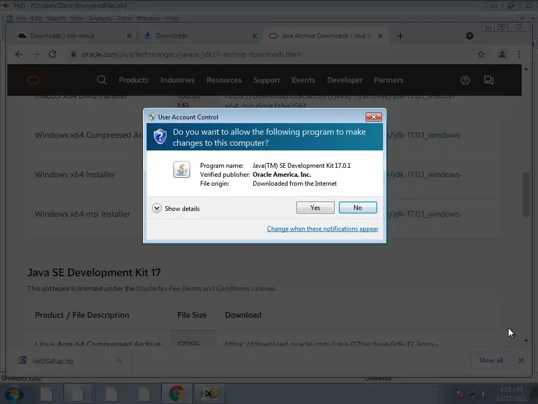Click network icon in system tray
538x404 pixels.
(x=472, y=394)
